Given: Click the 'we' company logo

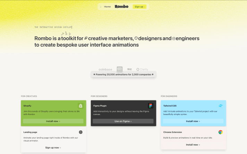Looking at the screenshot, I should click(x=129, y=69).
